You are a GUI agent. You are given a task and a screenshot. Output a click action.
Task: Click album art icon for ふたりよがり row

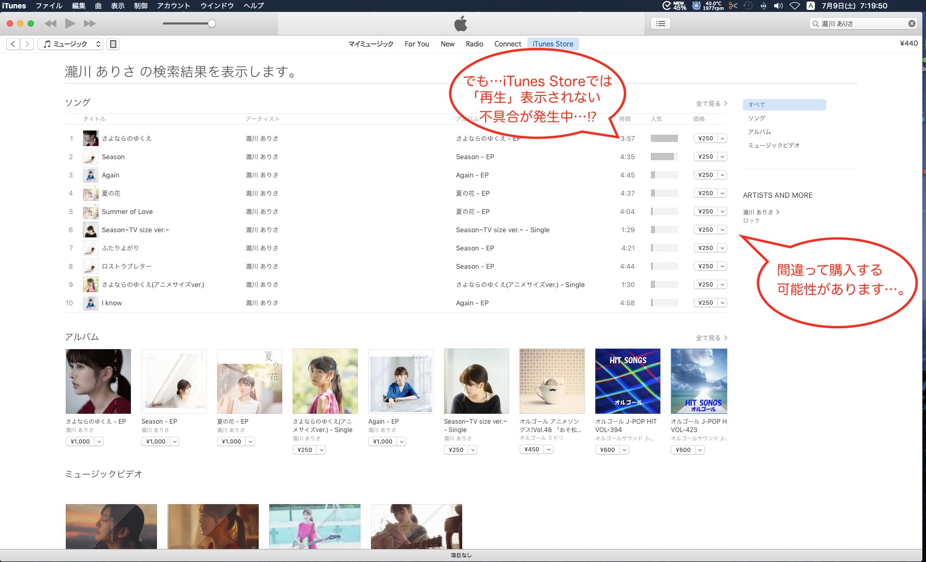[x=91, y=248]
